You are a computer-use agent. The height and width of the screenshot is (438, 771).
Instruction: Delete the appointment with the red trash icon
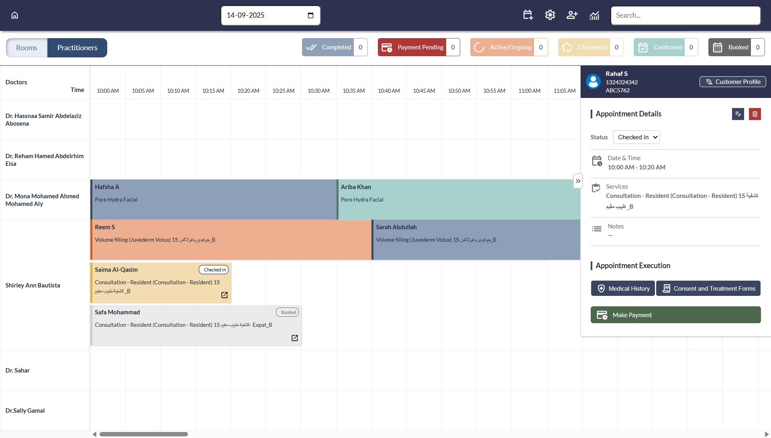click(755, 114)
